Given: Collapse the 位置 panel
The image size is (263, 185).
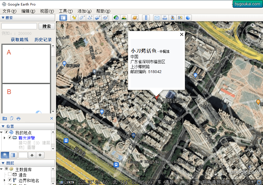Looking at the screenshot, I should point(3,126).
